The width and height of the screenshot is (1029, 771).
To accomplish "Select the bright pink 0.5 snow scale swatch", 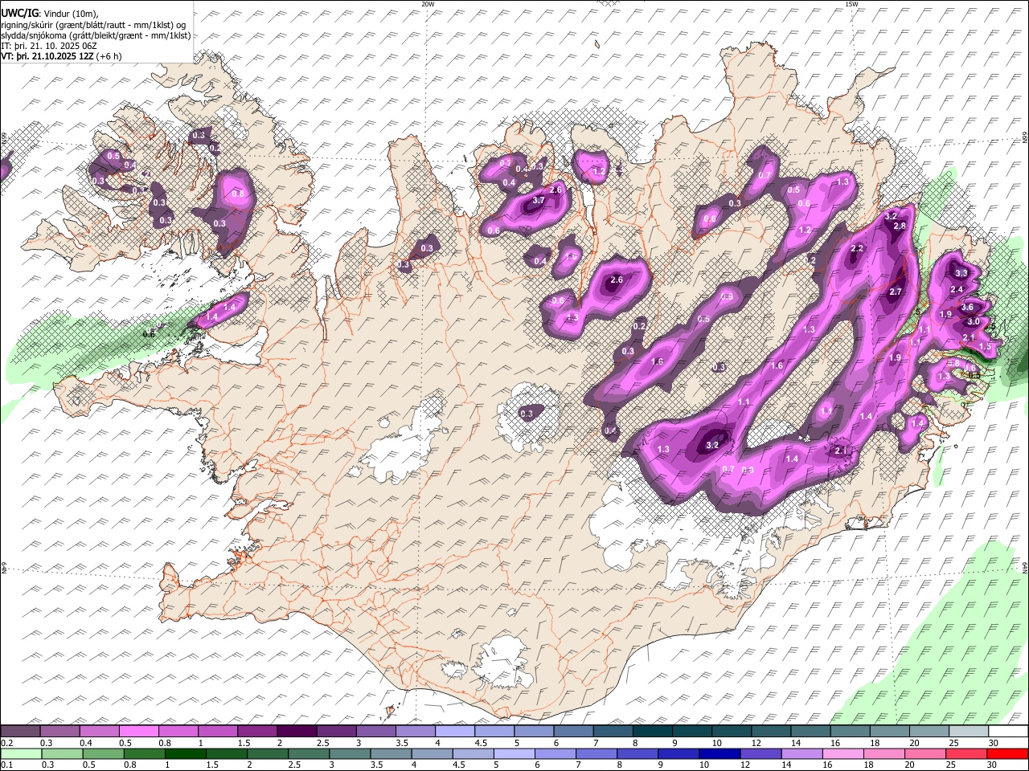I will pos(138,732).
